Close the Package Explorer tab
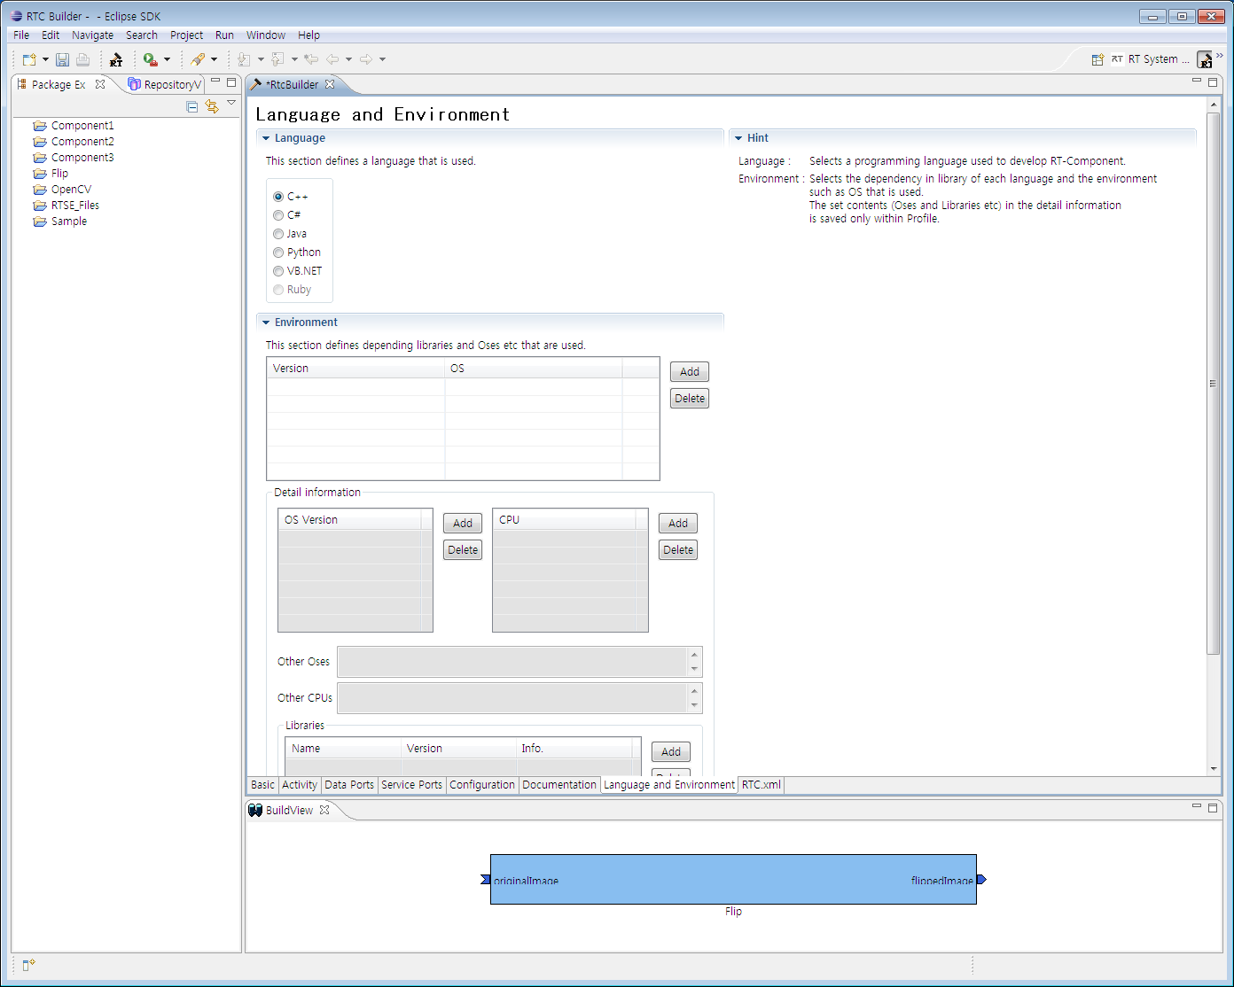 coord(100,84)
